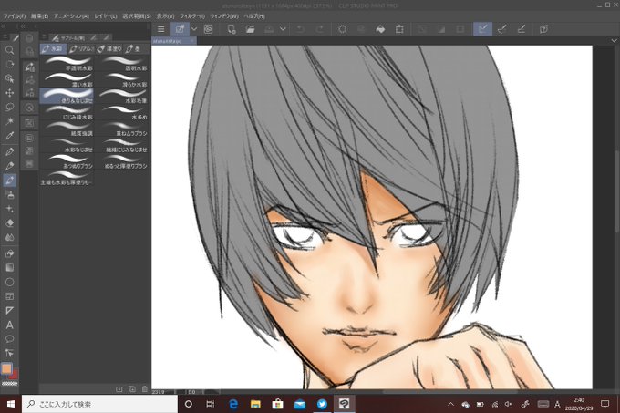Click the canvas vertical scrollbar

pos(617,190)
